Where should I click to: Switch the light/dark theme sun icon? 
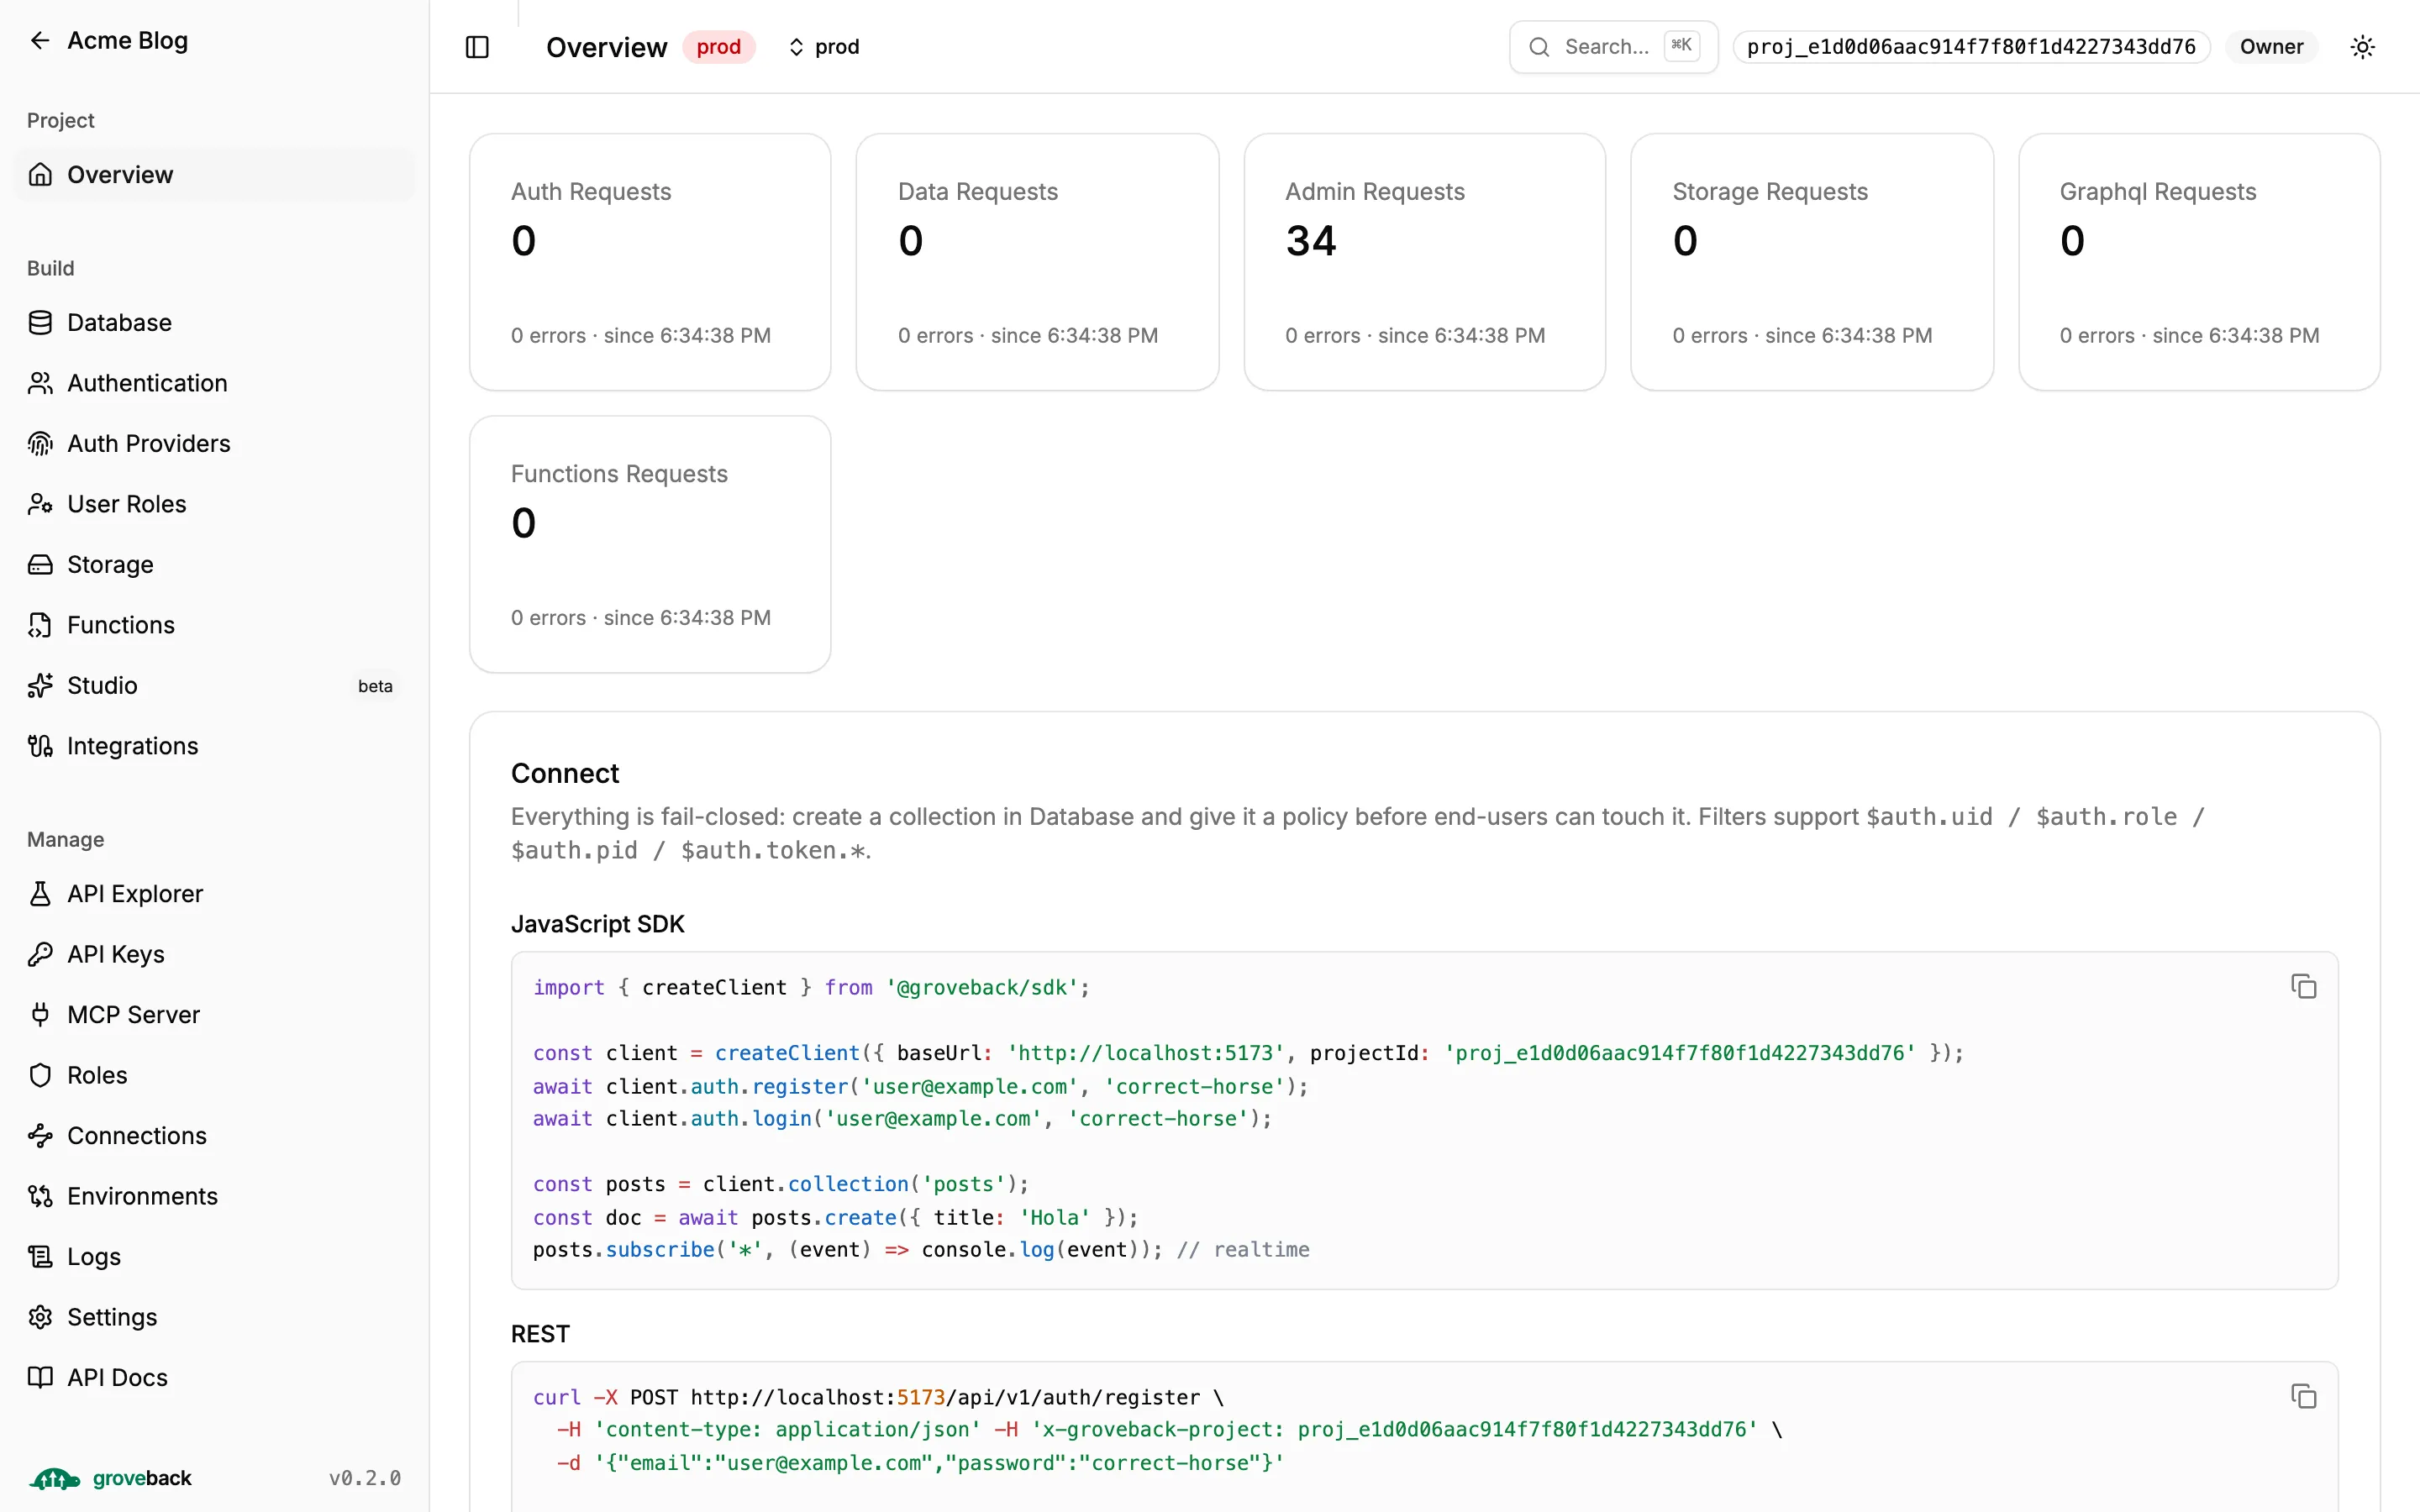tap(2362, 47)
